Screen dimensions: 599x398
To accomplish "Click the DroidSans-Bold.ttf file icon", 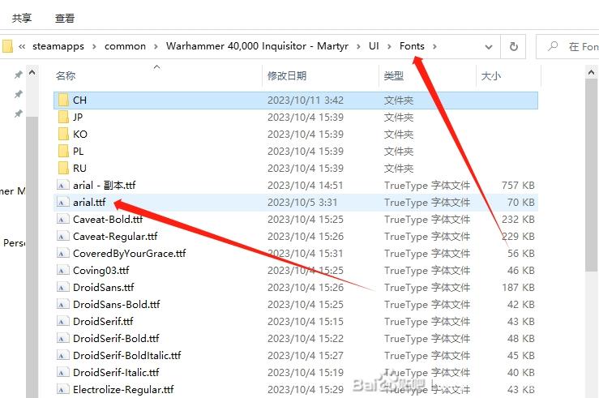I will [62, 305].
